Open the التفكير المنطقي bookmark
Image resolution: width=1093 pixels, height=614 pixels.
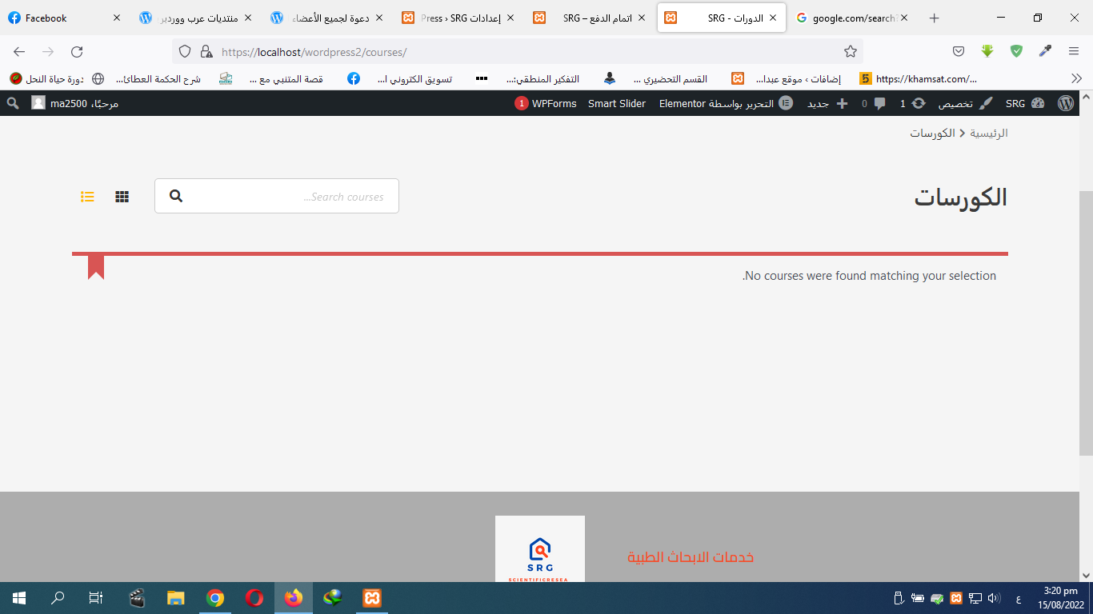pyautogui.click(x=528, y=78)
